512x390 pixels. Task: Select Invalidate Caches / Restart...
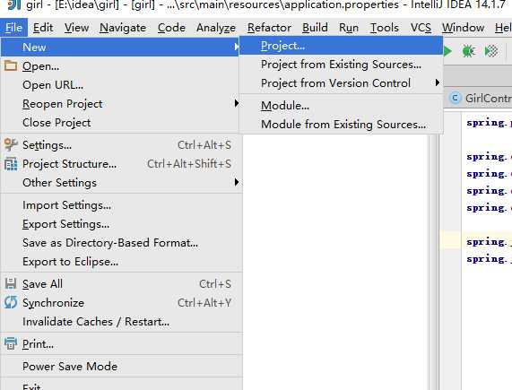(x=121, y=322)
